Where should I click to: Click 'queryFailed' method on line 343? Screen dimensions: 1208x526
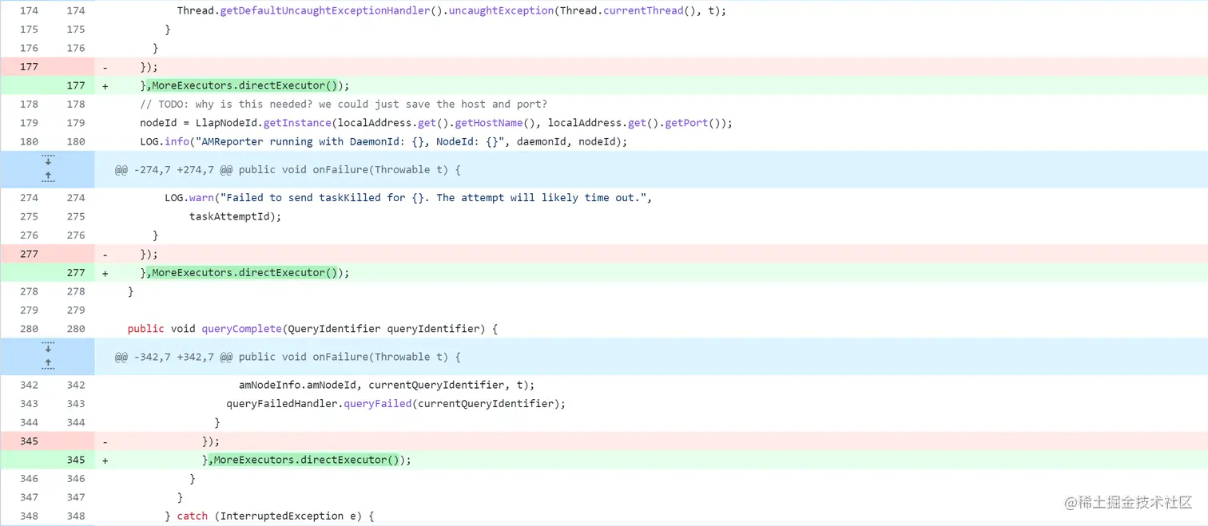click(x=378, y=403)
